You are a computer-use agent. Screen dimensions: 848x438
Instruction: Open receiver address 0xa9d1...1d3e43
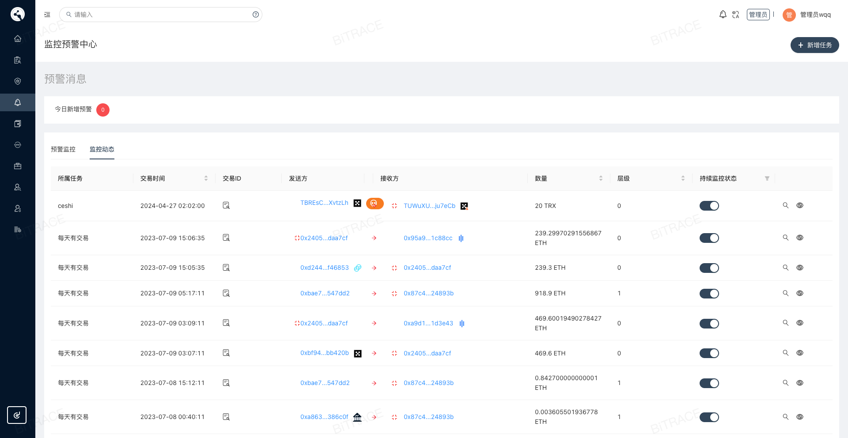click(x=428, y=323)
